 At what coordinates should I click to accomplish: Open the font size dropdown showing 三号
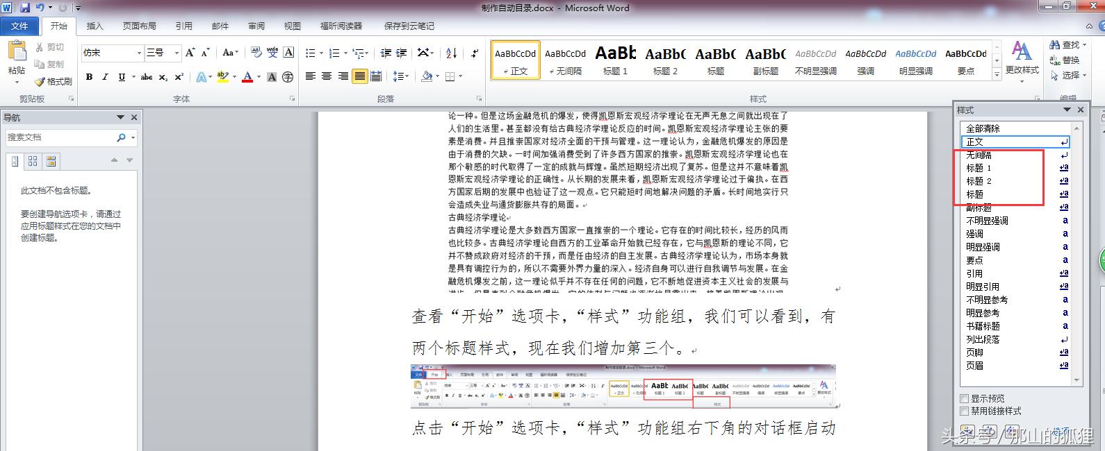[177, 53]
